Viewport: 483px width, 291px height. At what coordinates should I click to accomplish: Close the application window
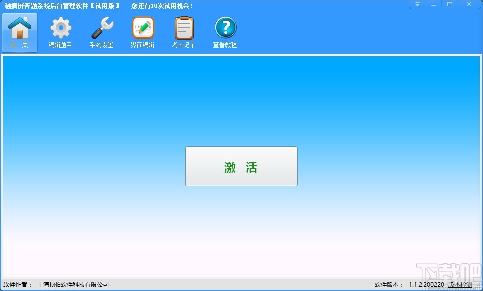469,4
